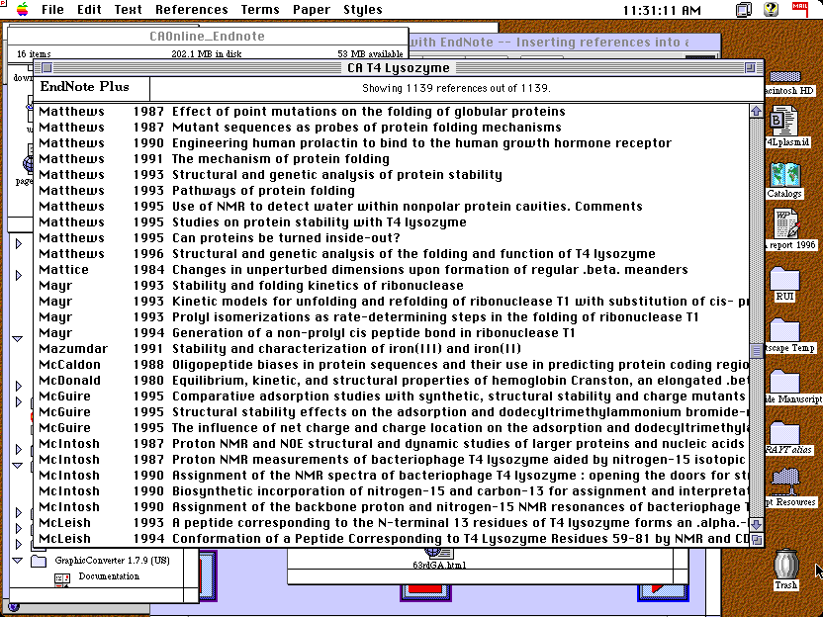Select 'Can proteins be turned inside-out?' reference
This screenshot has height=617, width=823.
(x=391, y=237)
